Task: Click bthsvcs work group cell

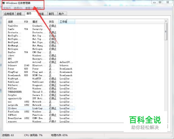Action: [64, 66]
